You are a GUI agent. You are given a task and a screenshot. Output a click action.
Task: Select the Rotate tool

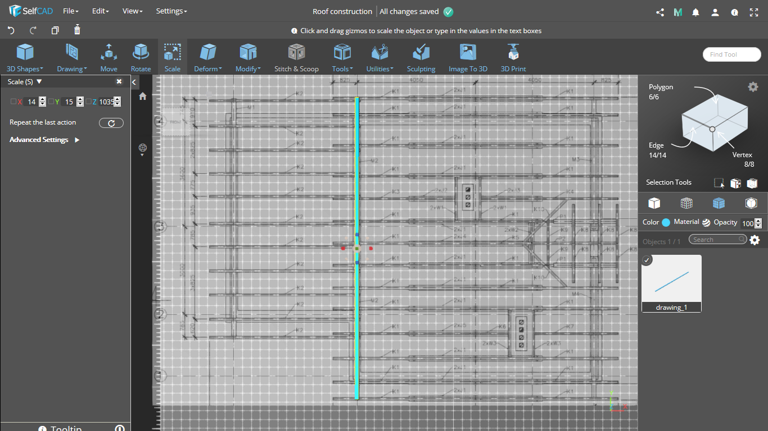pyautogui.click(x=141, y=58)
